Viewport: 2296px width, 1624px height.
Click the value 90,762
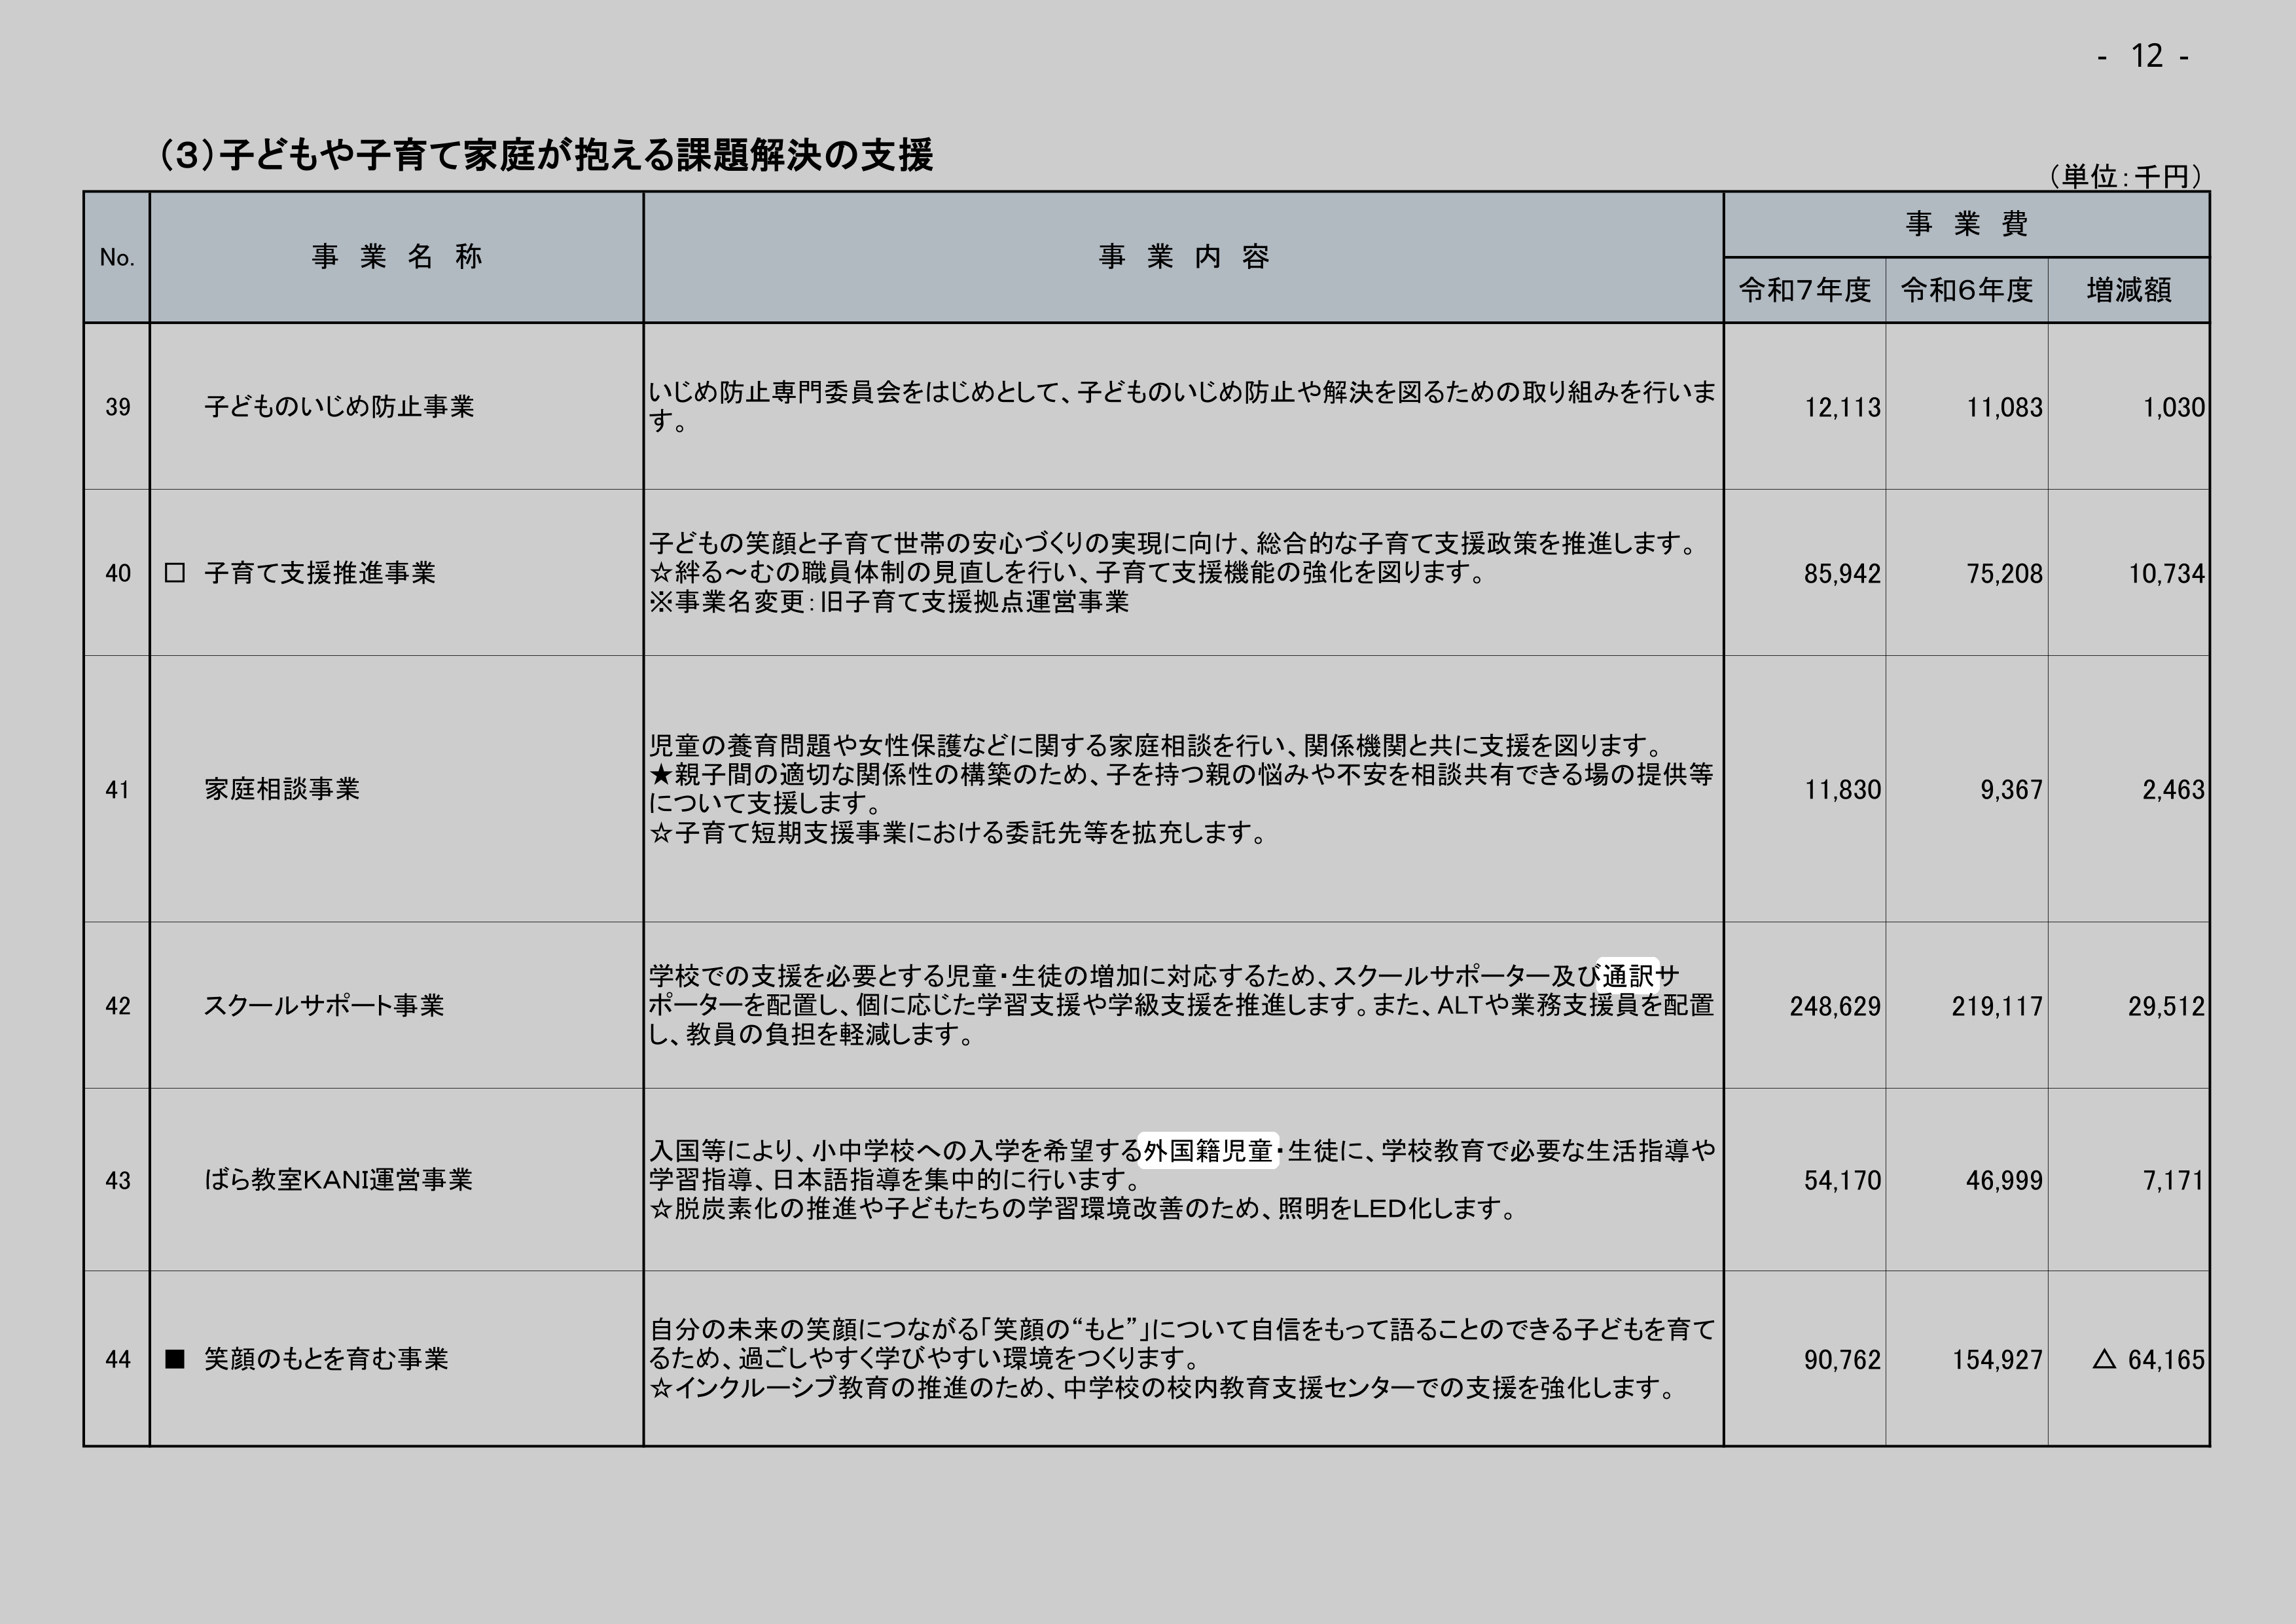(x=1842, y=1360)
